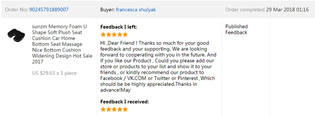Click third star under Feedback I left
The image size is (315, 117).
pyautogui.click(x=114, y=35)
